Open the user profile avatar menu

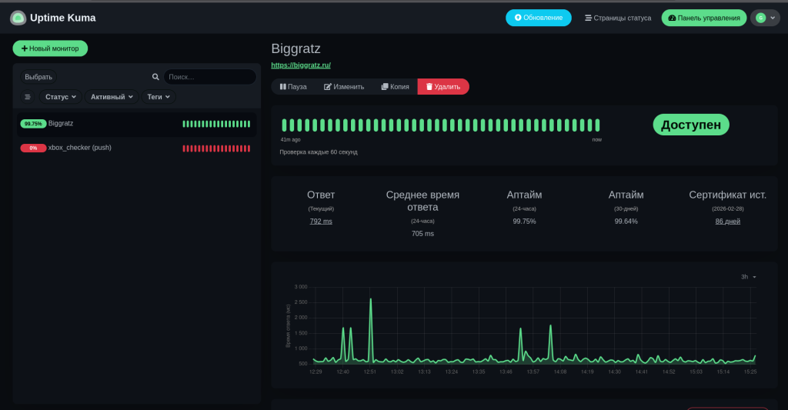(x=765, y=18)
